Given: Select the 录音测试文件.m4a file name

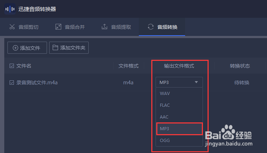Looking at the screenshot, I should point(37,83).
